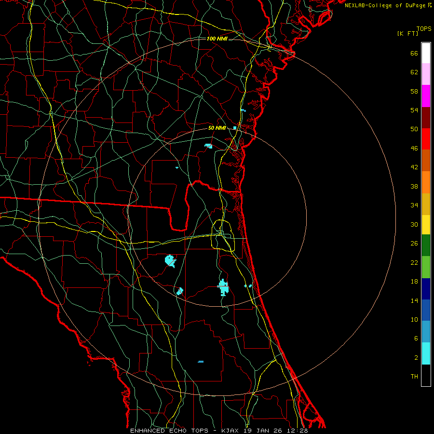Click the legend value 10
Screen dimensions: 434x434
(x=414, y=319)
